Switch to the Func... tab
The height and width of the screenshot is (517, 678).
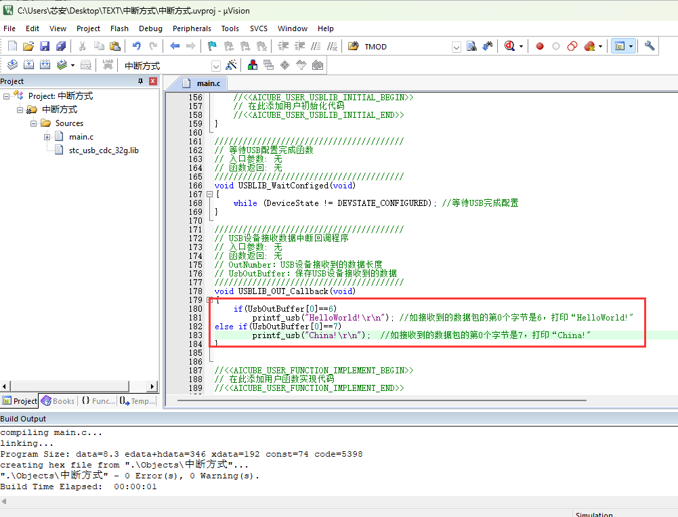98,401
